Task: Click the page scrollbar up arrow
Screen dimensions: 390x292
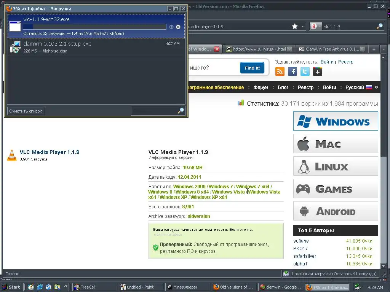Action: (x=383, y=58)
